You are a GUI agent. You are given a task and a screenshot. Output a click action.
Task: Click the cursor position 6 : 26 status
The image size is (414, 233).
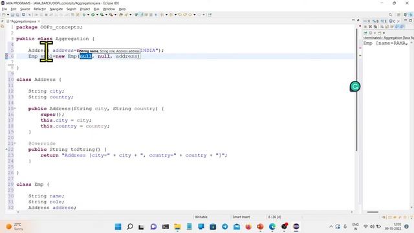pos(274,217)
